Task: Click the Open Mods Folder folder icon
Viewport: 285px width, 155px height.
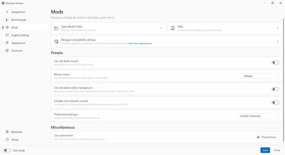Action: [x=56, y=28]
